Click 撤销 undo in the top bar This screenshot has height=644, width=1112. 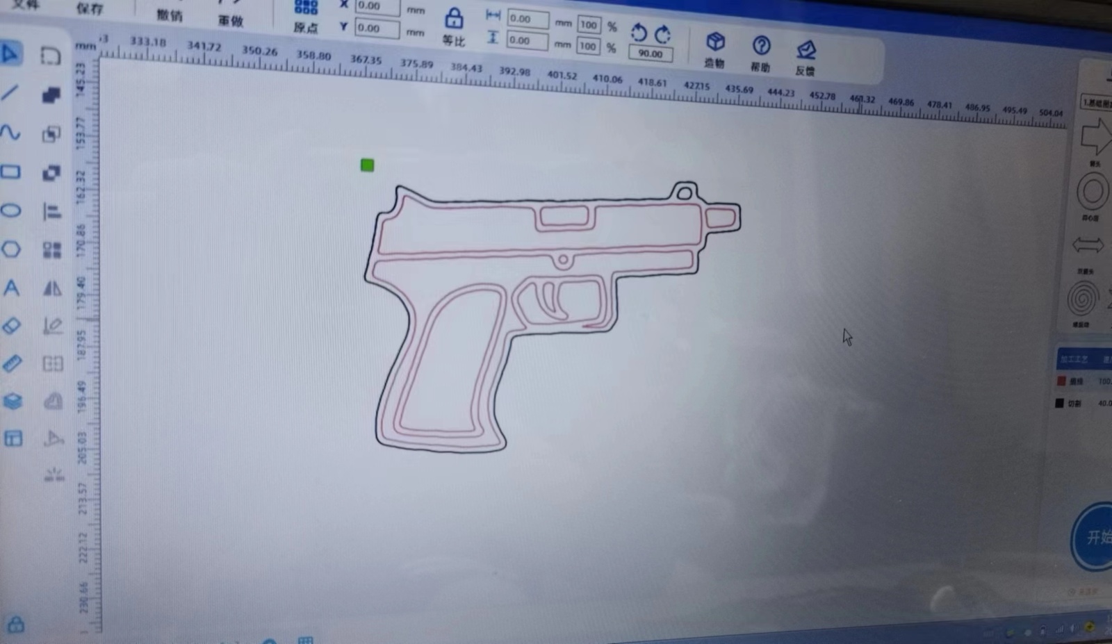point(169,15)
